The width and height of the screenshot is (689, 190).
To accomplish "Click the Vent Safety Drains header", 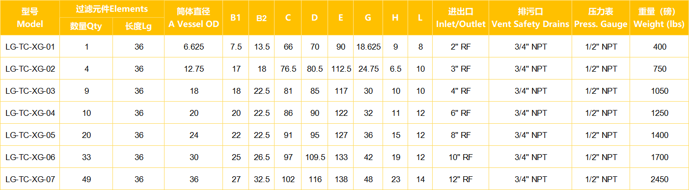I will coord(530,18).
